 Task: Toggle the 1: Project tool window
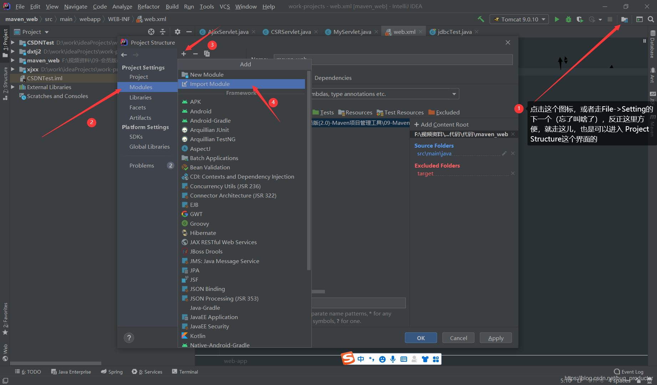point(5,43)
